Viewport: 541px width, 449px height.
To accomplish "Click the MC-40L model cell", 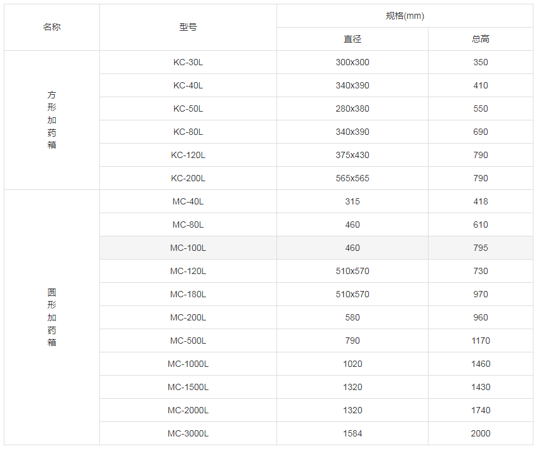I will [188, 201].
